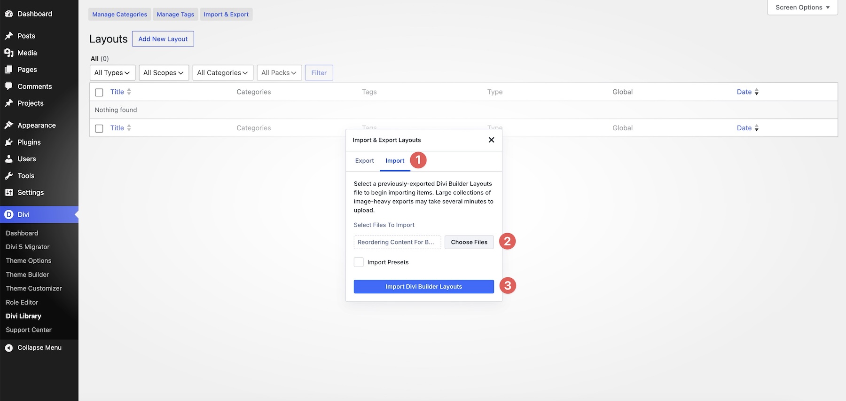
Task: Click Tags column header text
Action: [x=369, y=92]
